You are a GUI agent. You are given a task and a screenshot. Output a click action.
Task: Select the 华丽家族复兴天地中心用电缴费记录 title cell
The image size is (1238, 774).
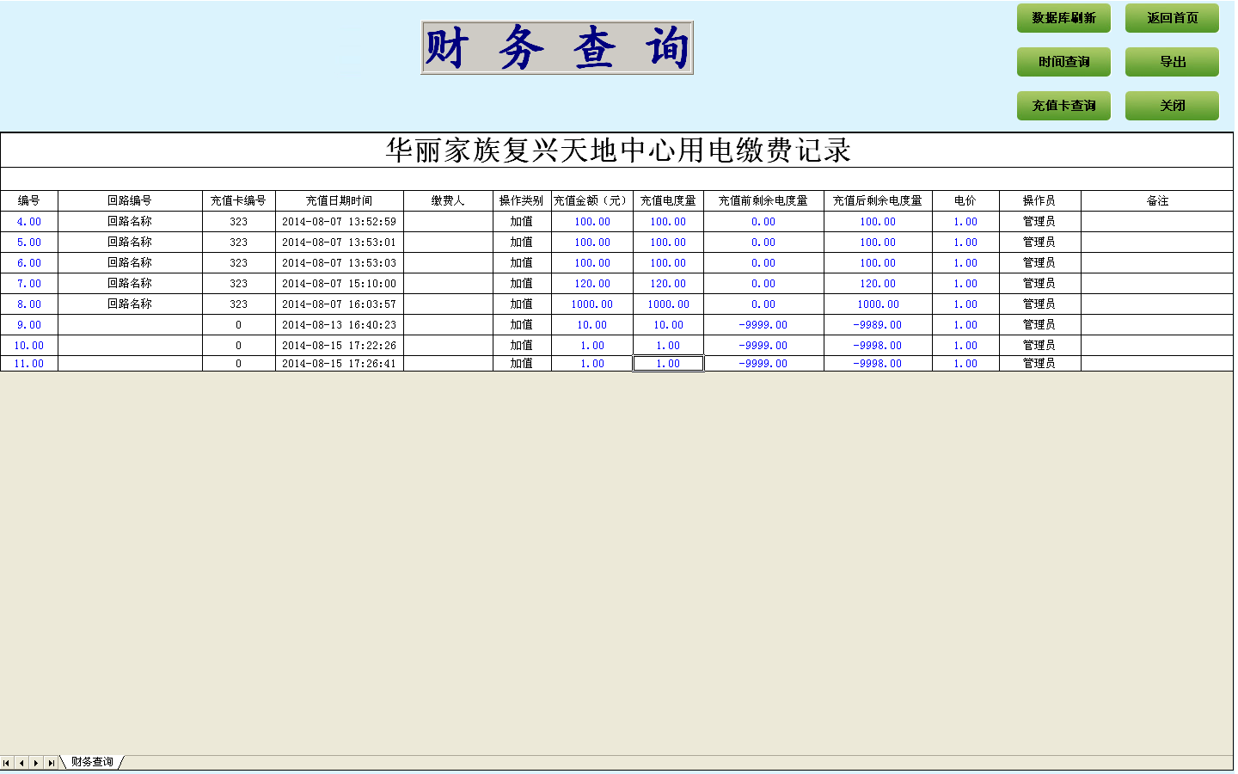(x=617, y=150)
